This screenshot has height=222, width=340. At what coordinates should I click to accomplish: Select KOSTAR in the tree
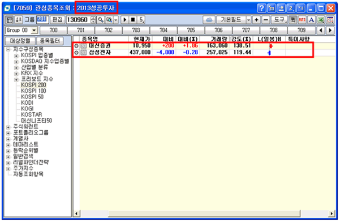tap(32, 114)
